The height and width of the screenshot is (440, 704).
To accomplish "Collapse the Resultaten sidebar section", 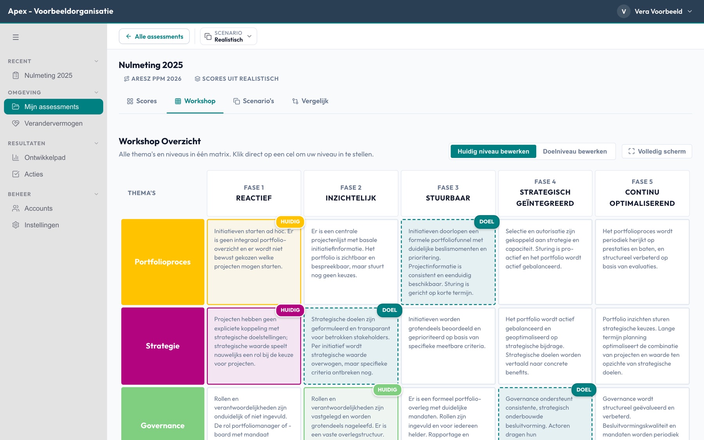I will coord(96,144).
